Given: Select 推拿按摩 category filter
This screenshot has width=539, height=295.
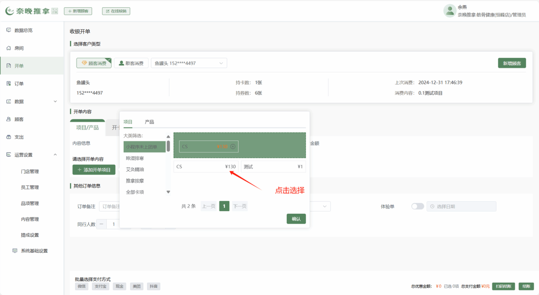Looking at the screenshot, I should click(x=144, y=181).
